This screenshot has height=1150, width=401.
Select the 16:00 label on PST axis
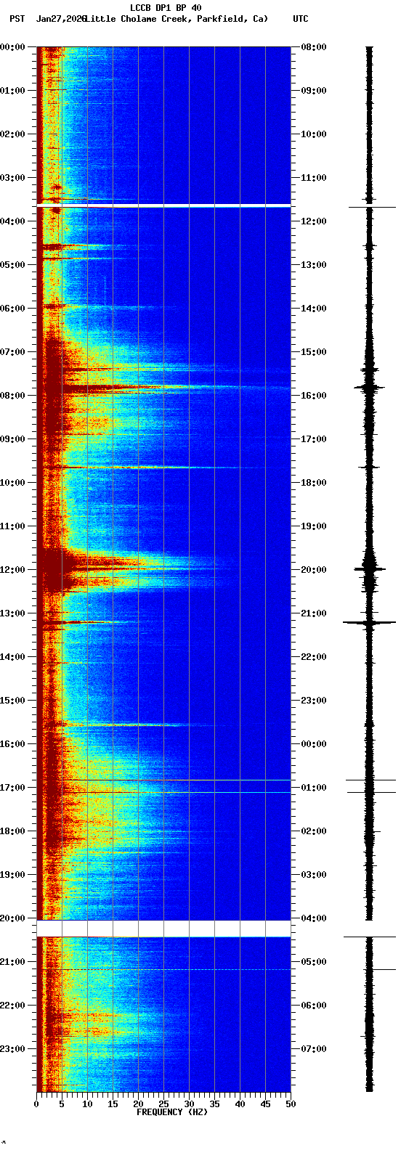click(12, 744)
